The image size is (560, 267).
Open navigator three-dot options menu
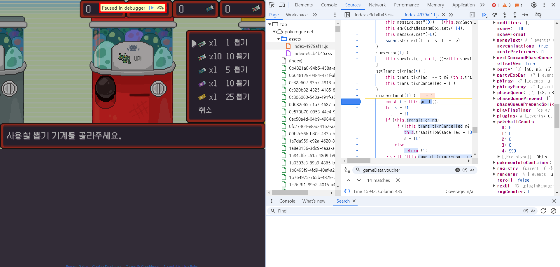[335, 15]
